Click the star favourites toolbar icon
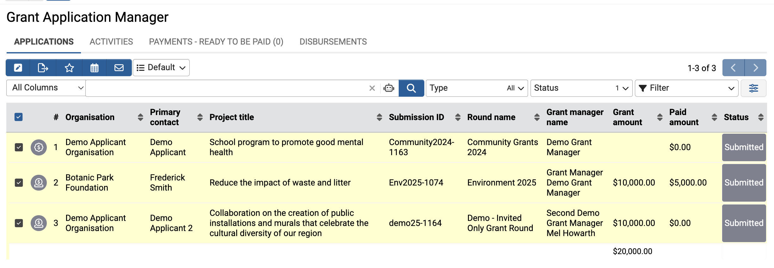This screenshot has width=774, height=268. (x=69, y=68)
